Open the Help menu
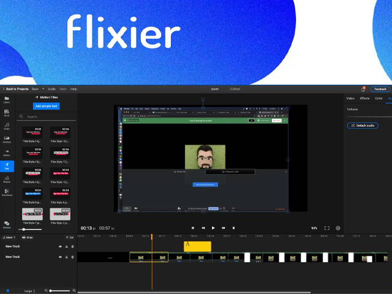Image resolution: width=392 pixels, height=294 pixels. tap(73, 89)
